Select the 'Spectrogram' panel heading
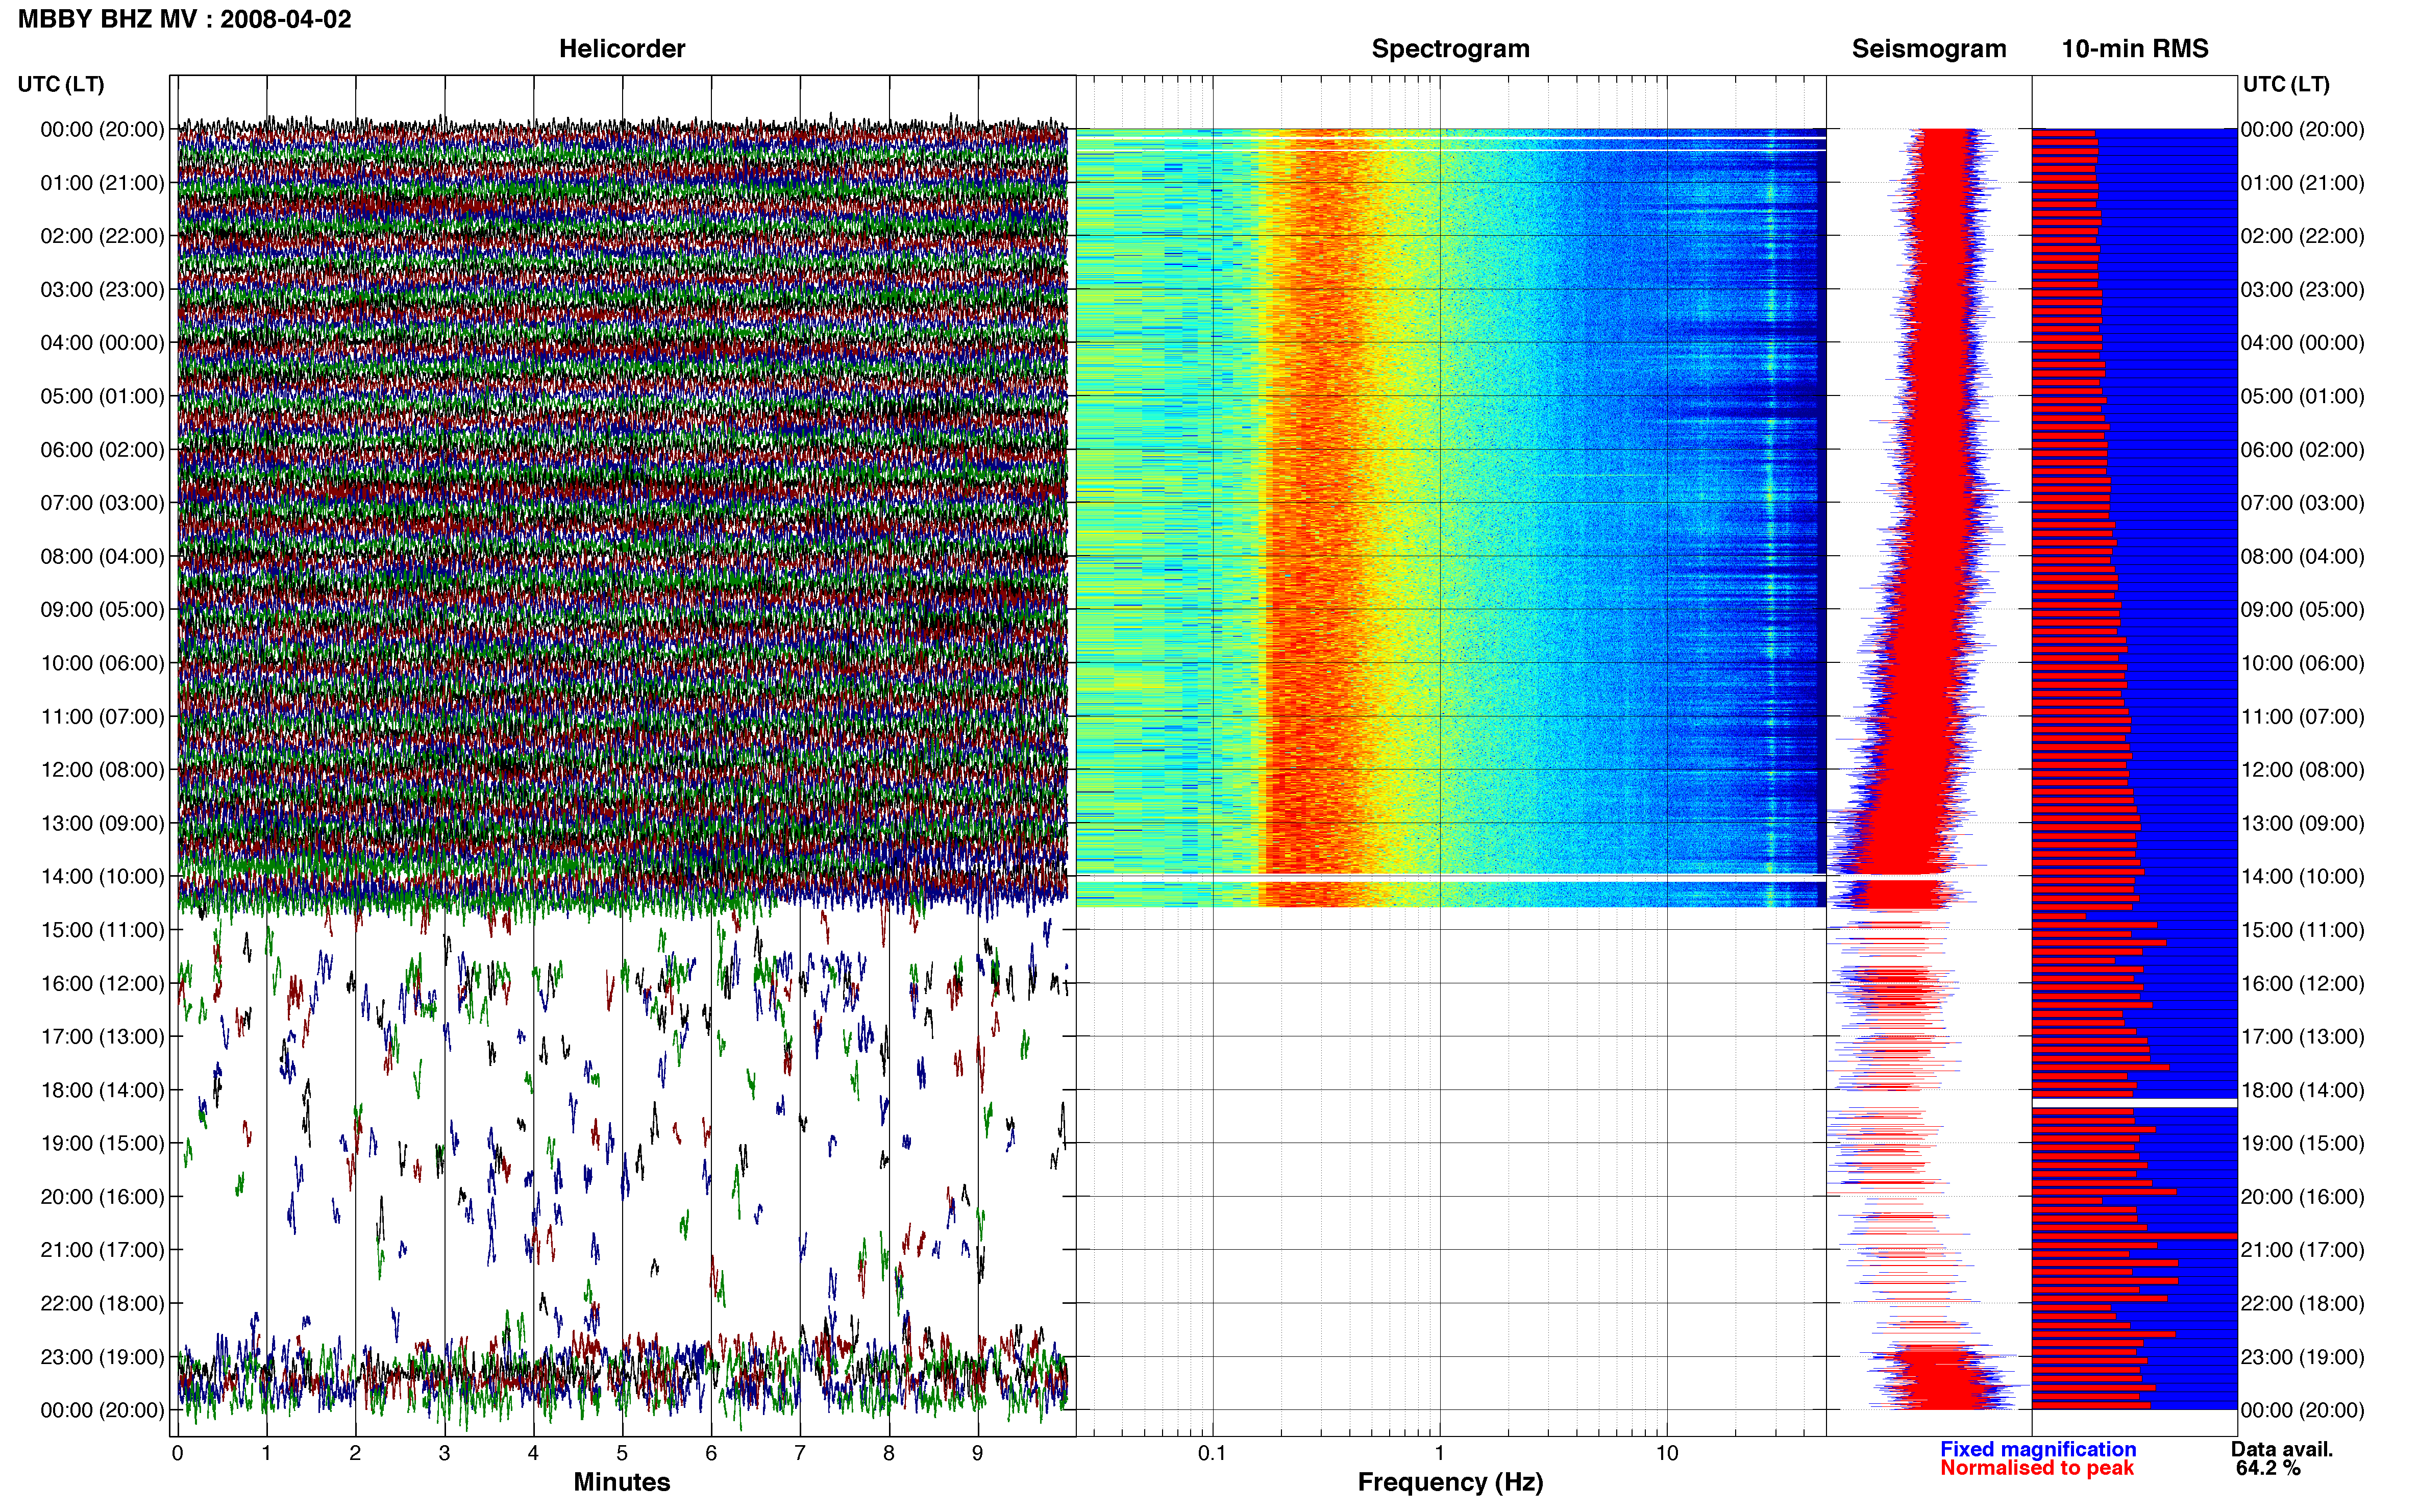The width and height of the screenshot is (2419, 1512). [1450, 49]
